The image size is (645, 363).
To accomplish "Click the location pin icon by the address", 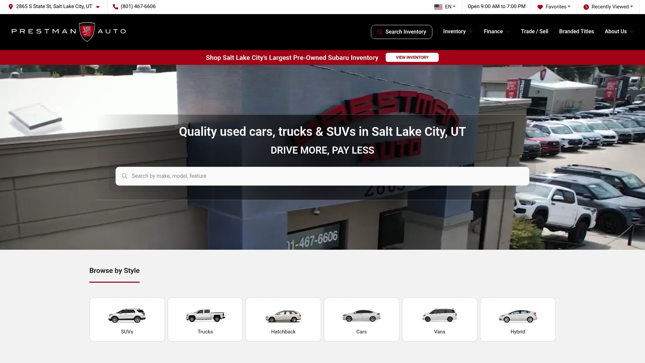I will 11,7.
